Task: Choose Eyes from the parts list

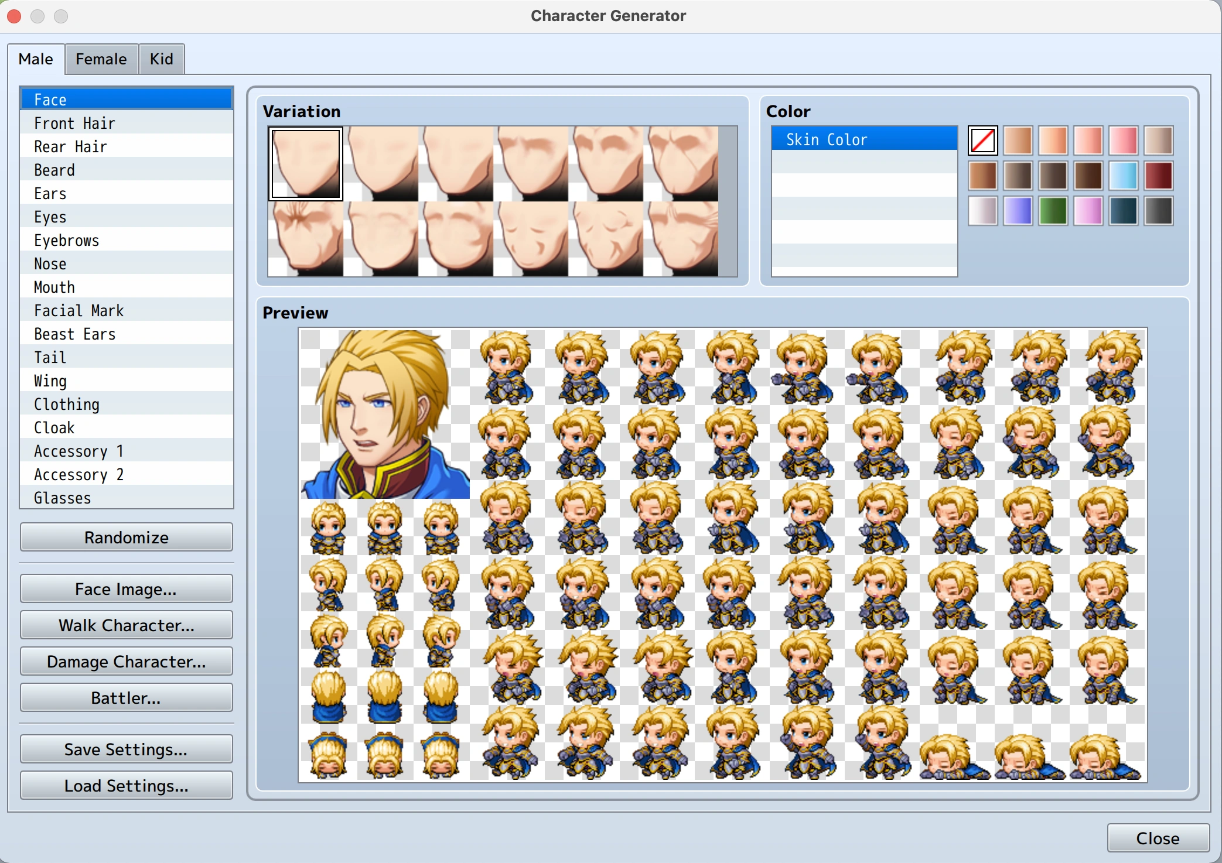Action: 50,217
